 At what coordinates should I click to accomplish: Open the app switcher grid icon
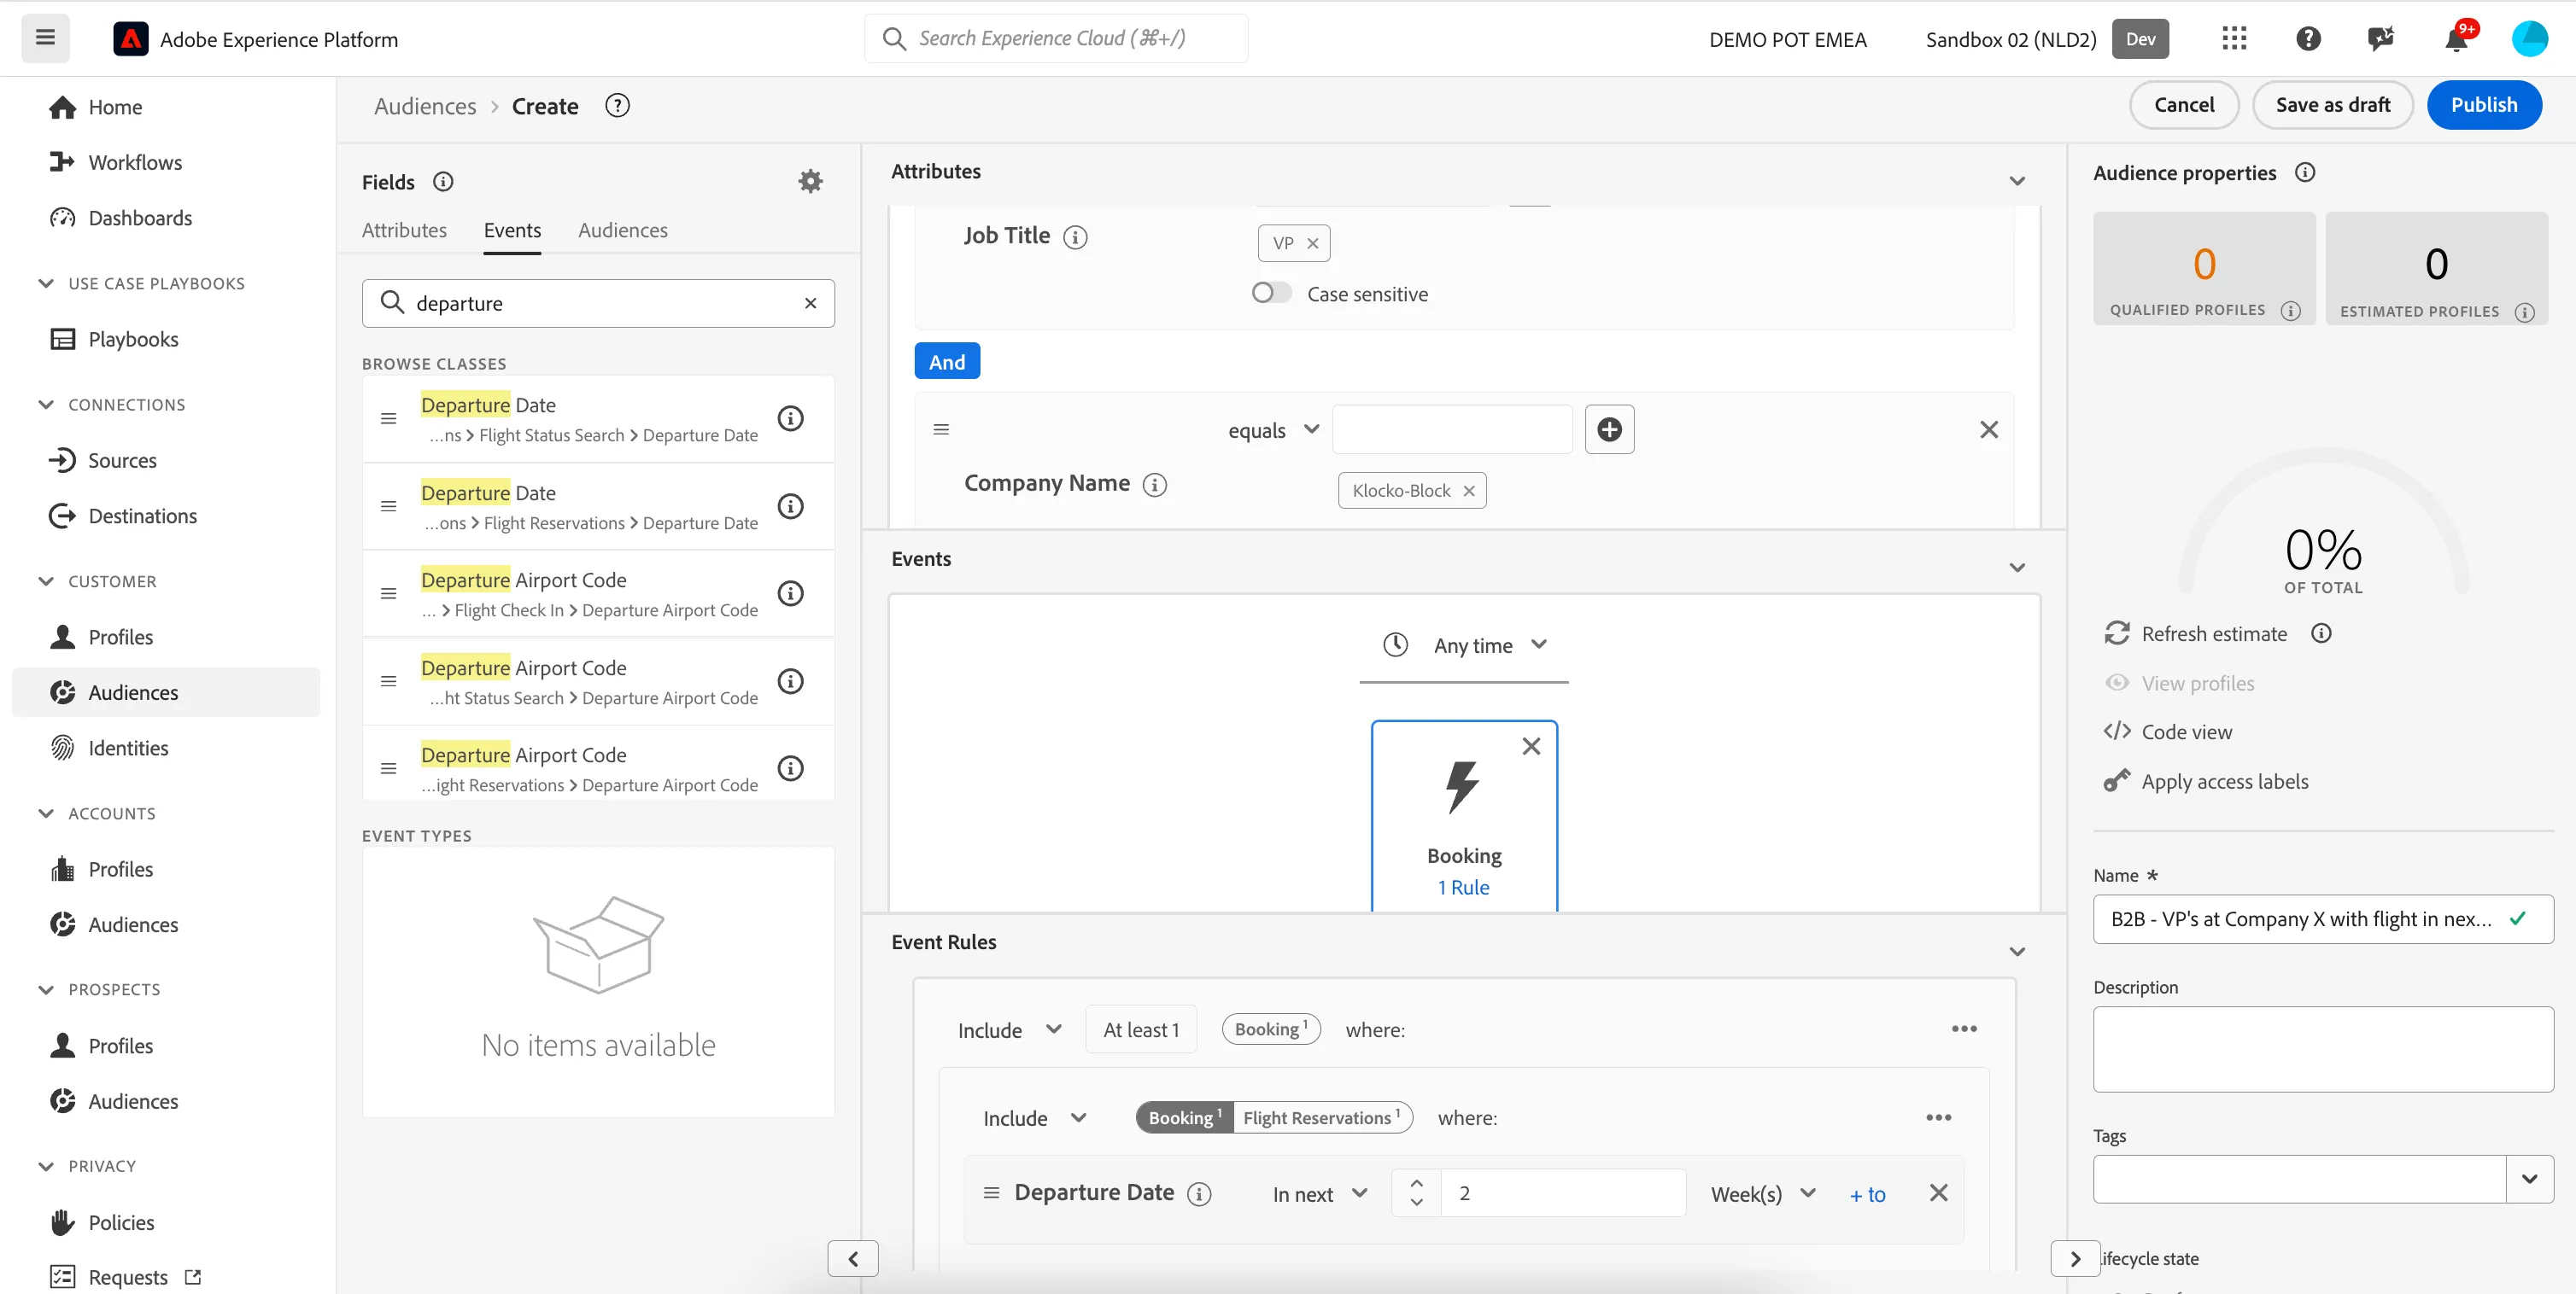[2234, 39]
